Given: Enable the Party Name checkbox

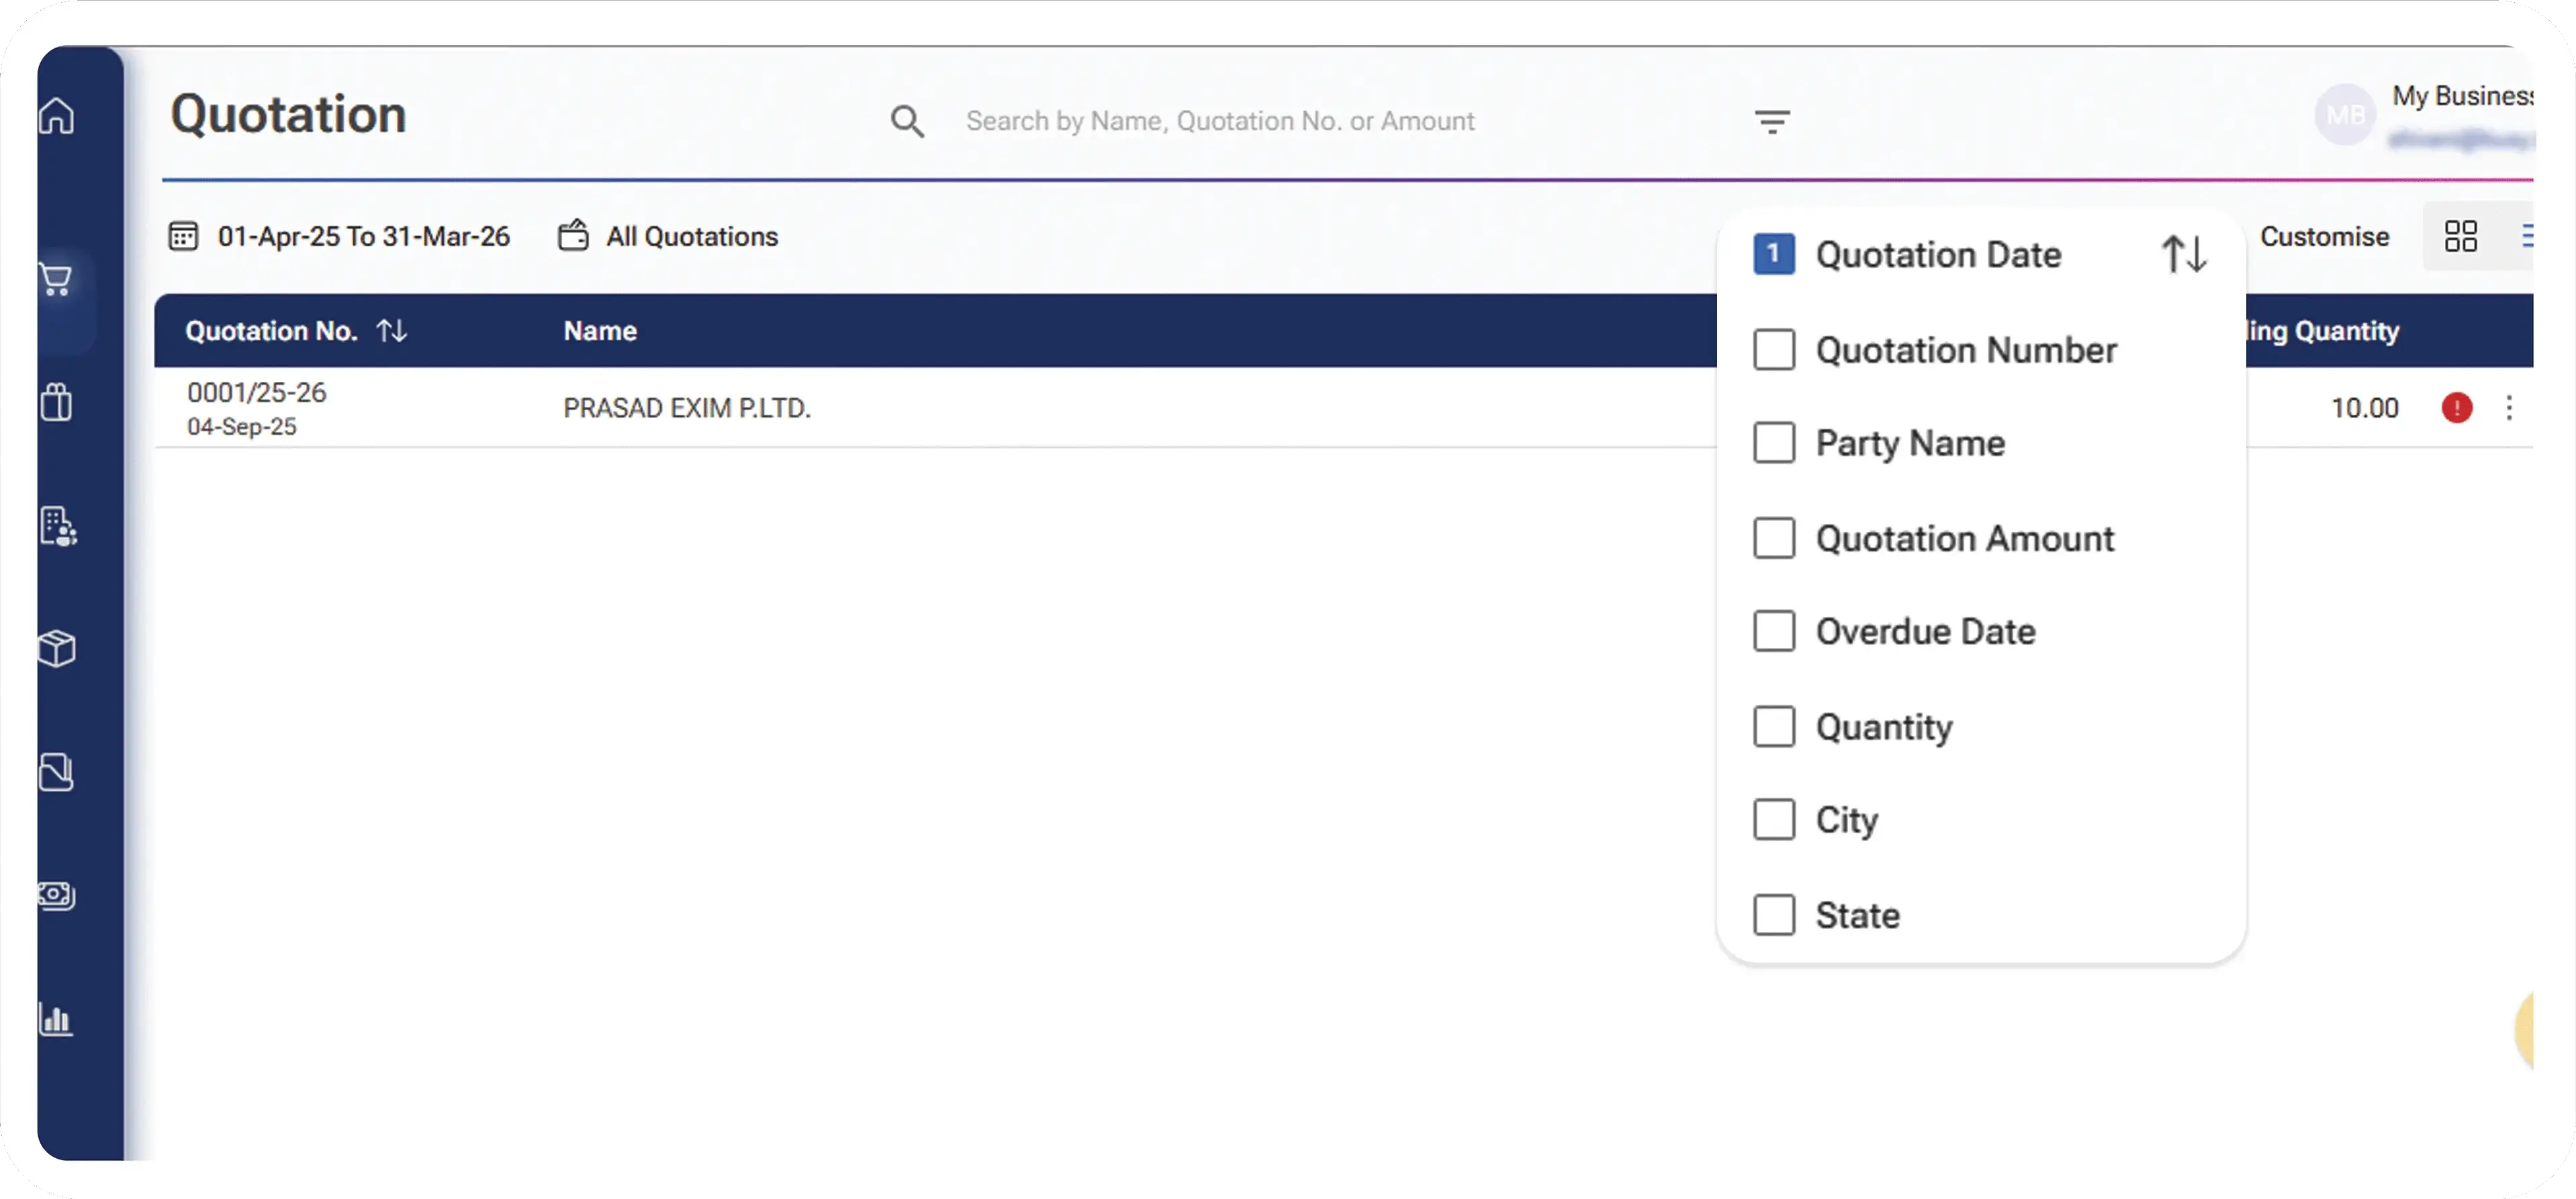Looking at the screenshot, I should point(1773,443).
